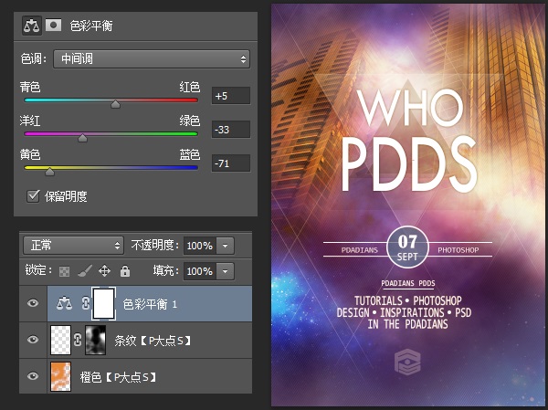Hide the 条纹【P大点S】 layer
Viewport: 548px width, 410px height.
tap(33, 340)
